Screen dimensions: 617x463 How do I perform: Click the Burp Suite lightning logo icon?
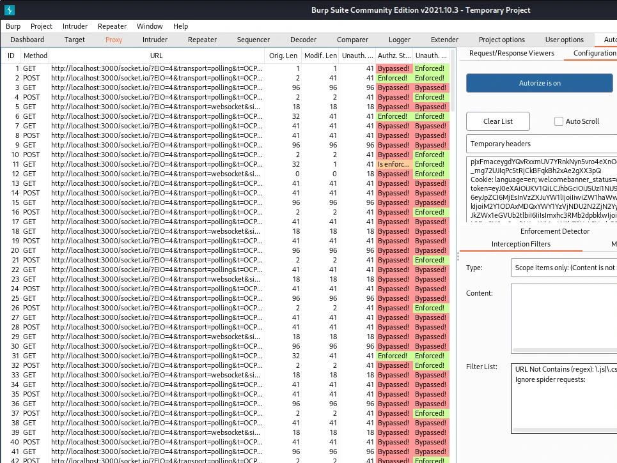tap(9, 10)
